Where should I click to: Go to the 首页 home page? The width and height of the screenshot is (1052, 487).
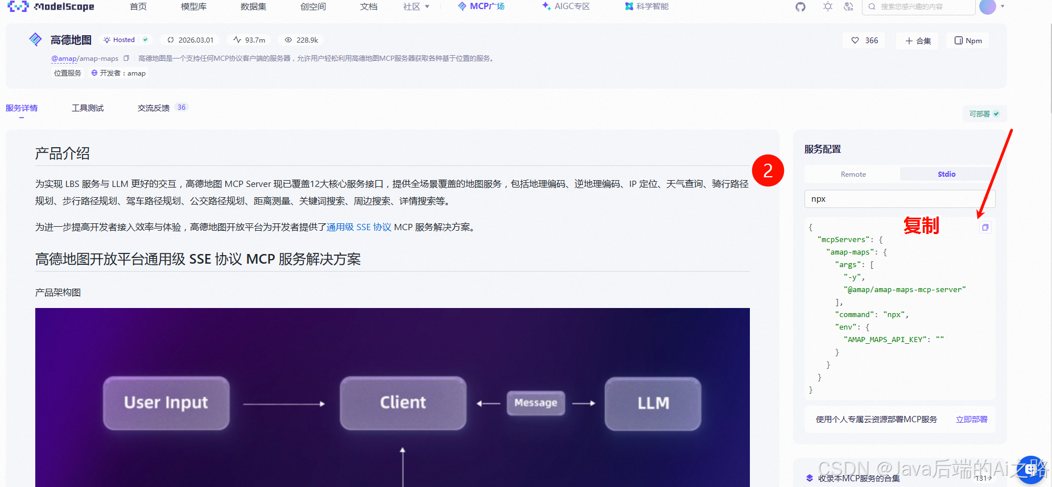point(138,6)
